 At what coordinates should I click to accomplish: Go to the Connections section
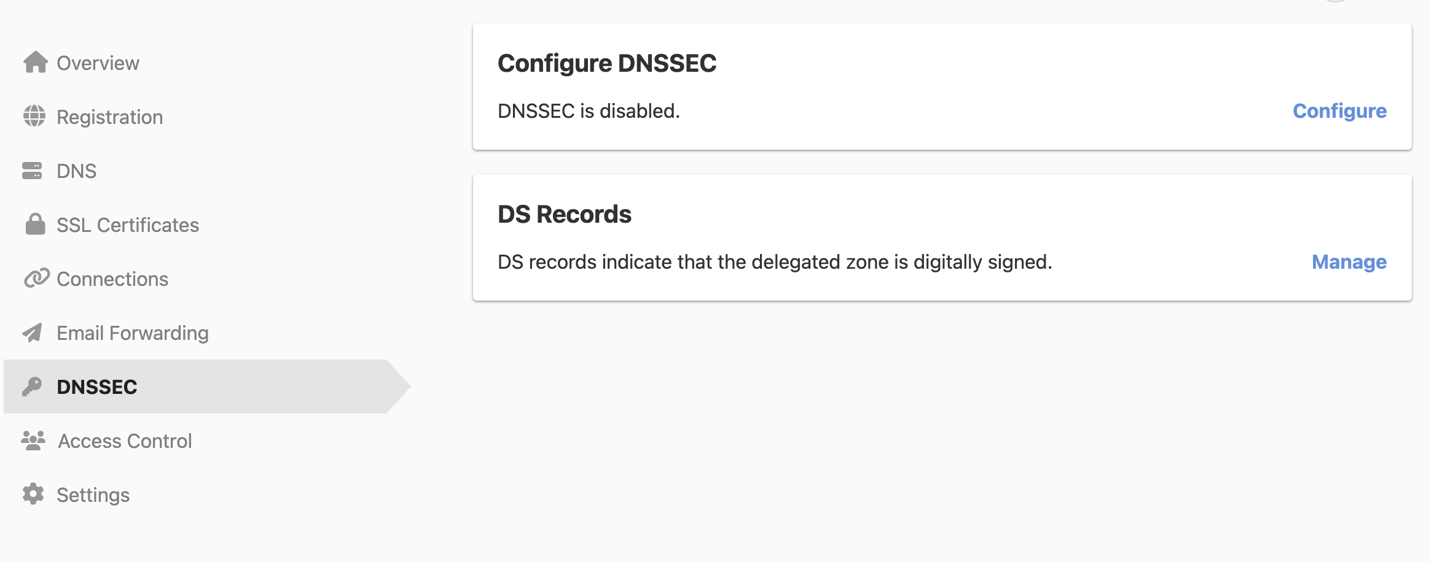[x=112, y=278]
